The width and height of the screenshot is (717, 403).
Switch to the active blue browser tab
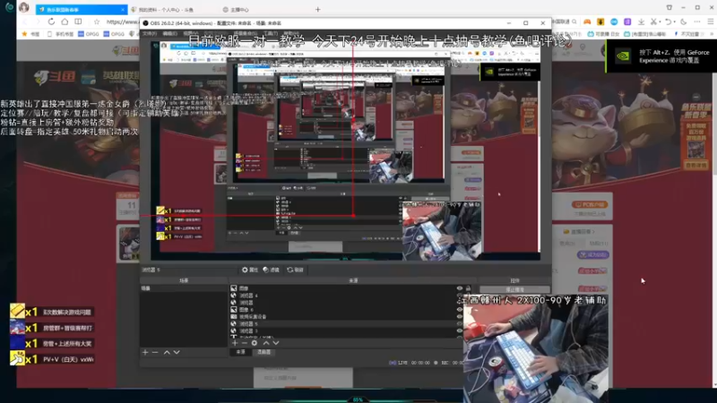click(82, 9)
